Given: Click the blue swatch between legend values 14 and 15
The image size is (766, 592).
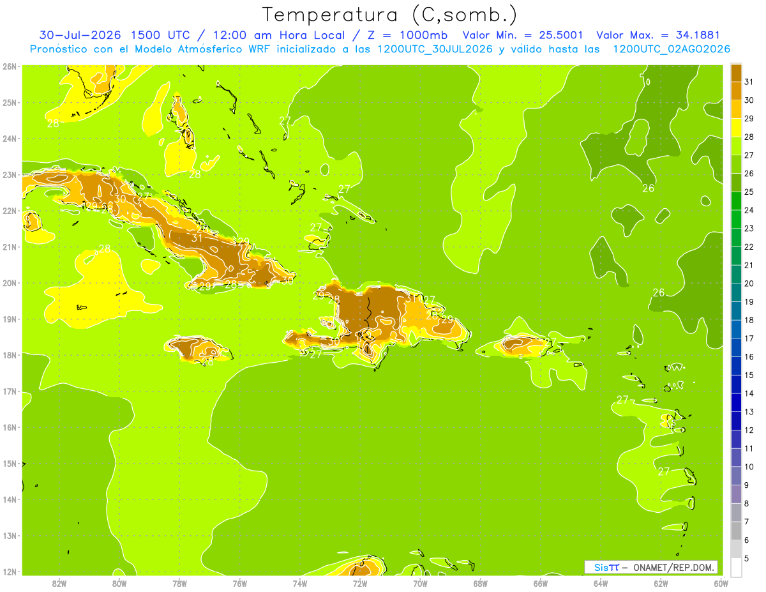Looking at the screenshot, I should coord(736,384).
